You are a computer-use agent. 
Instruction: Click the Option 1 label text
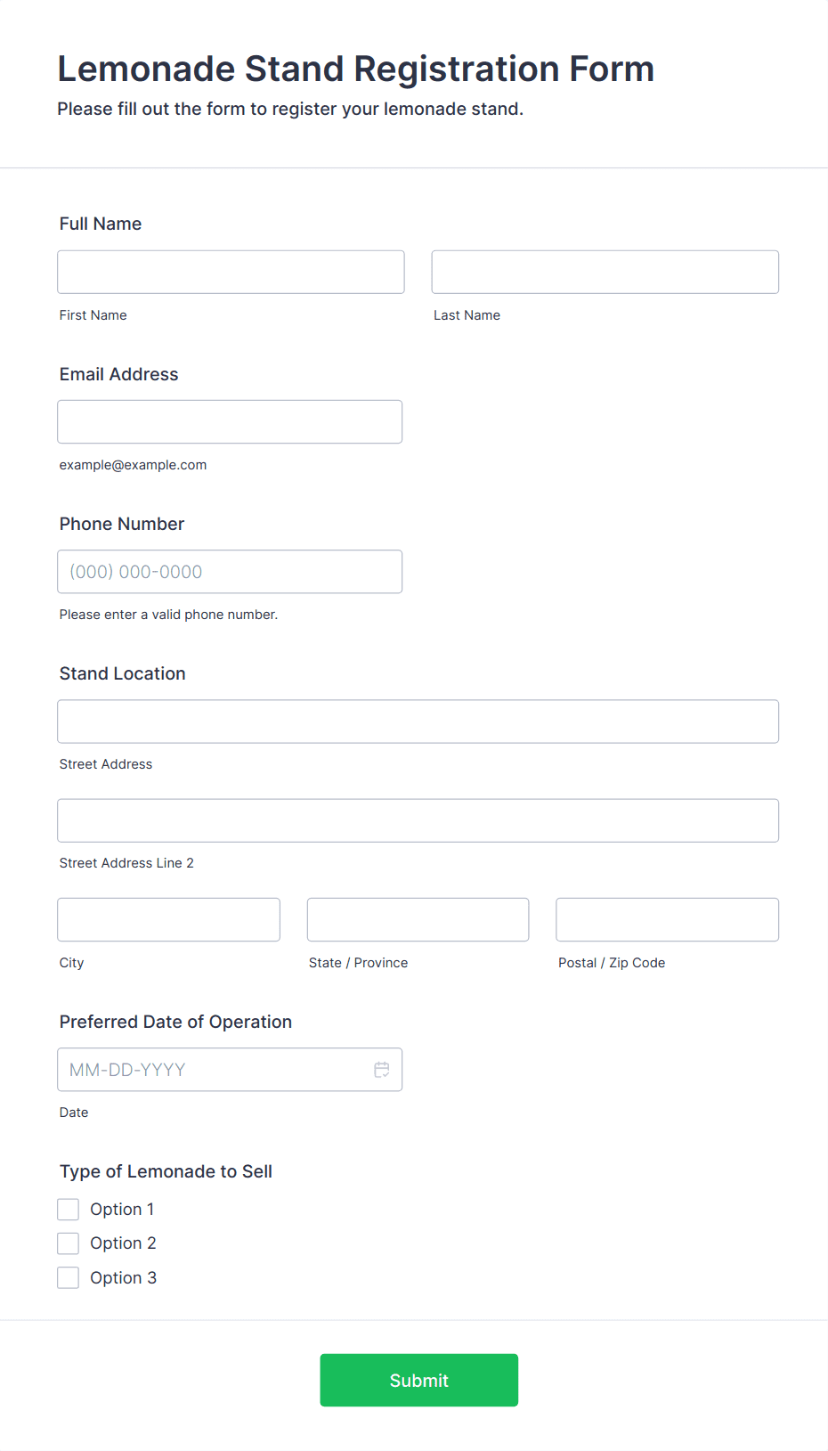tap(122, 1209)
